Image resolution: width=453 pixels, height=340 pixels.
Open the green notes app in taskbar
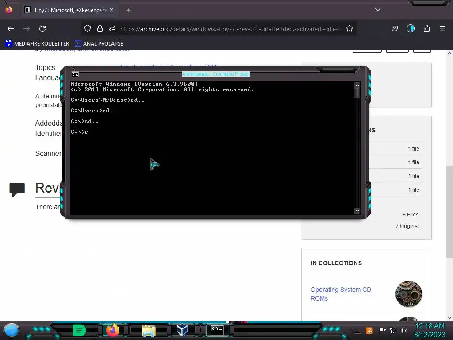[79, 330]
